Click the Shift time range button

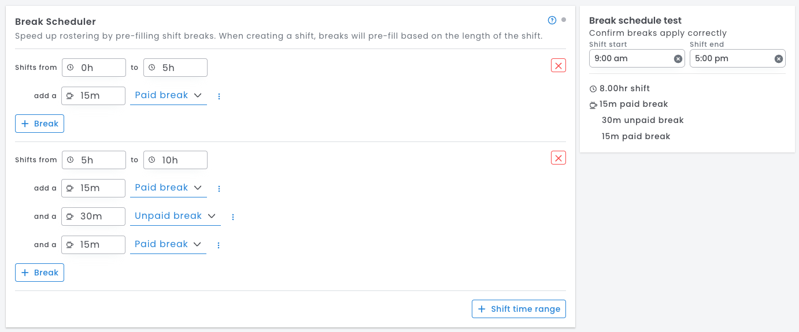(x=519, y=309)
